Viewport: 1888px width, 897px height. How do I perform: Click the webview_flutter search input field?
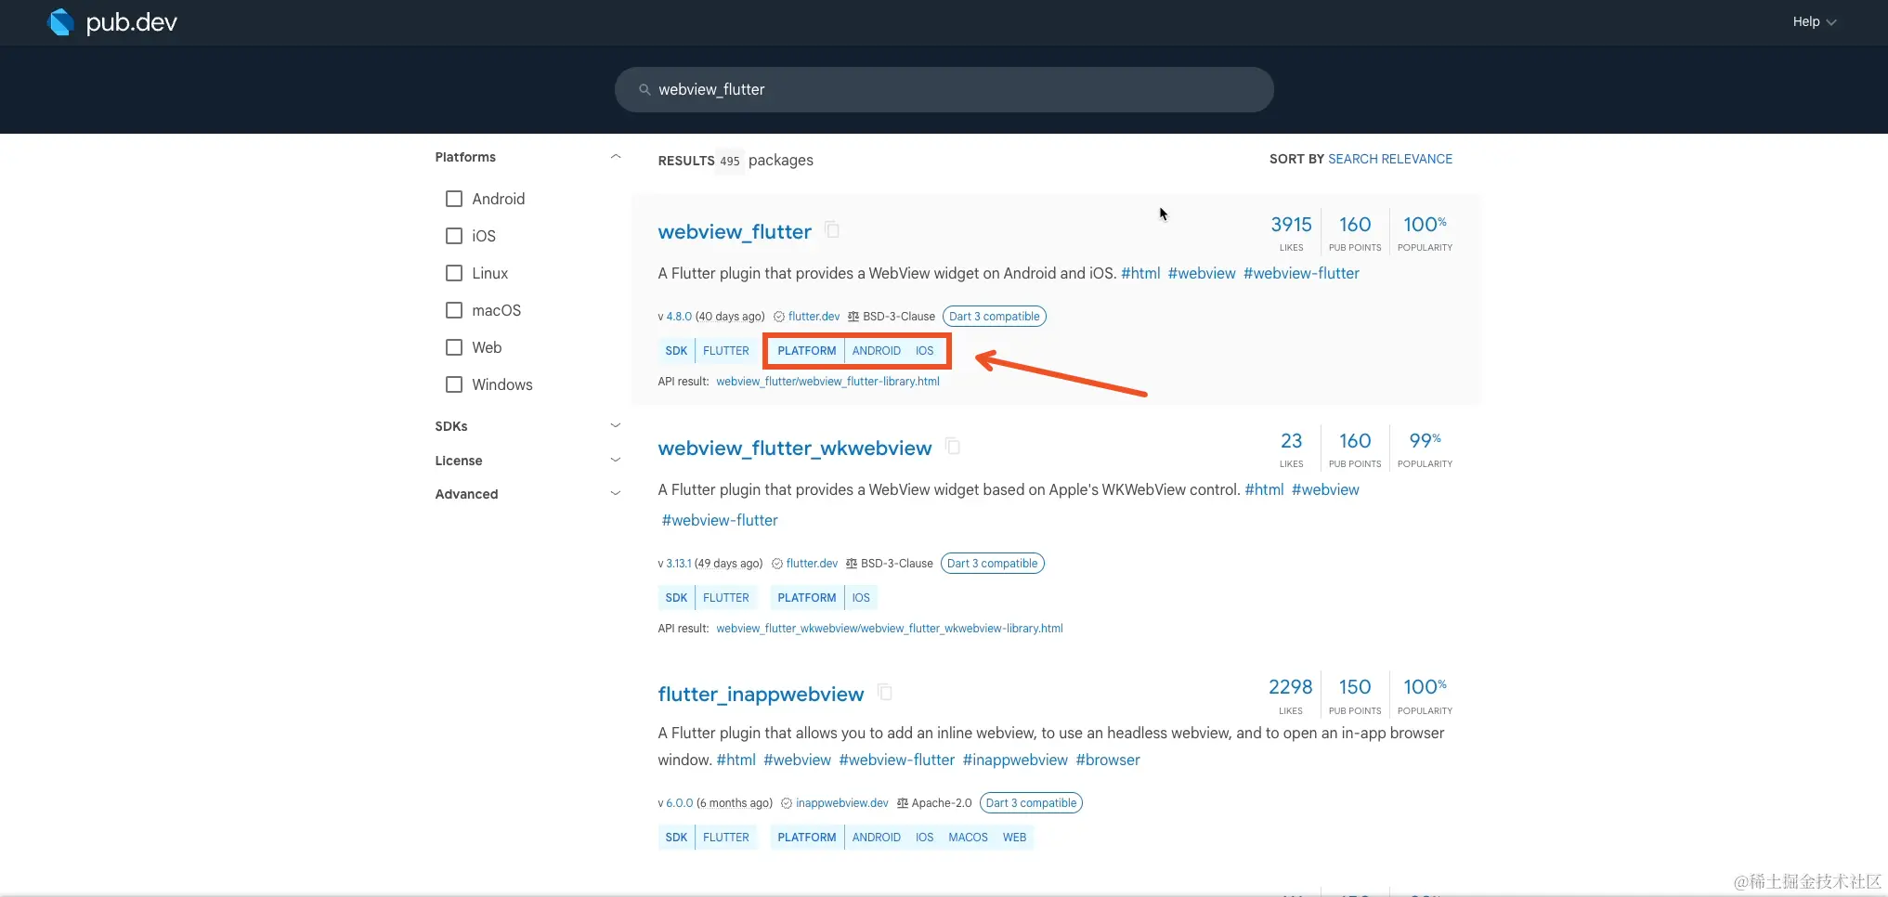tap(944, 90)
